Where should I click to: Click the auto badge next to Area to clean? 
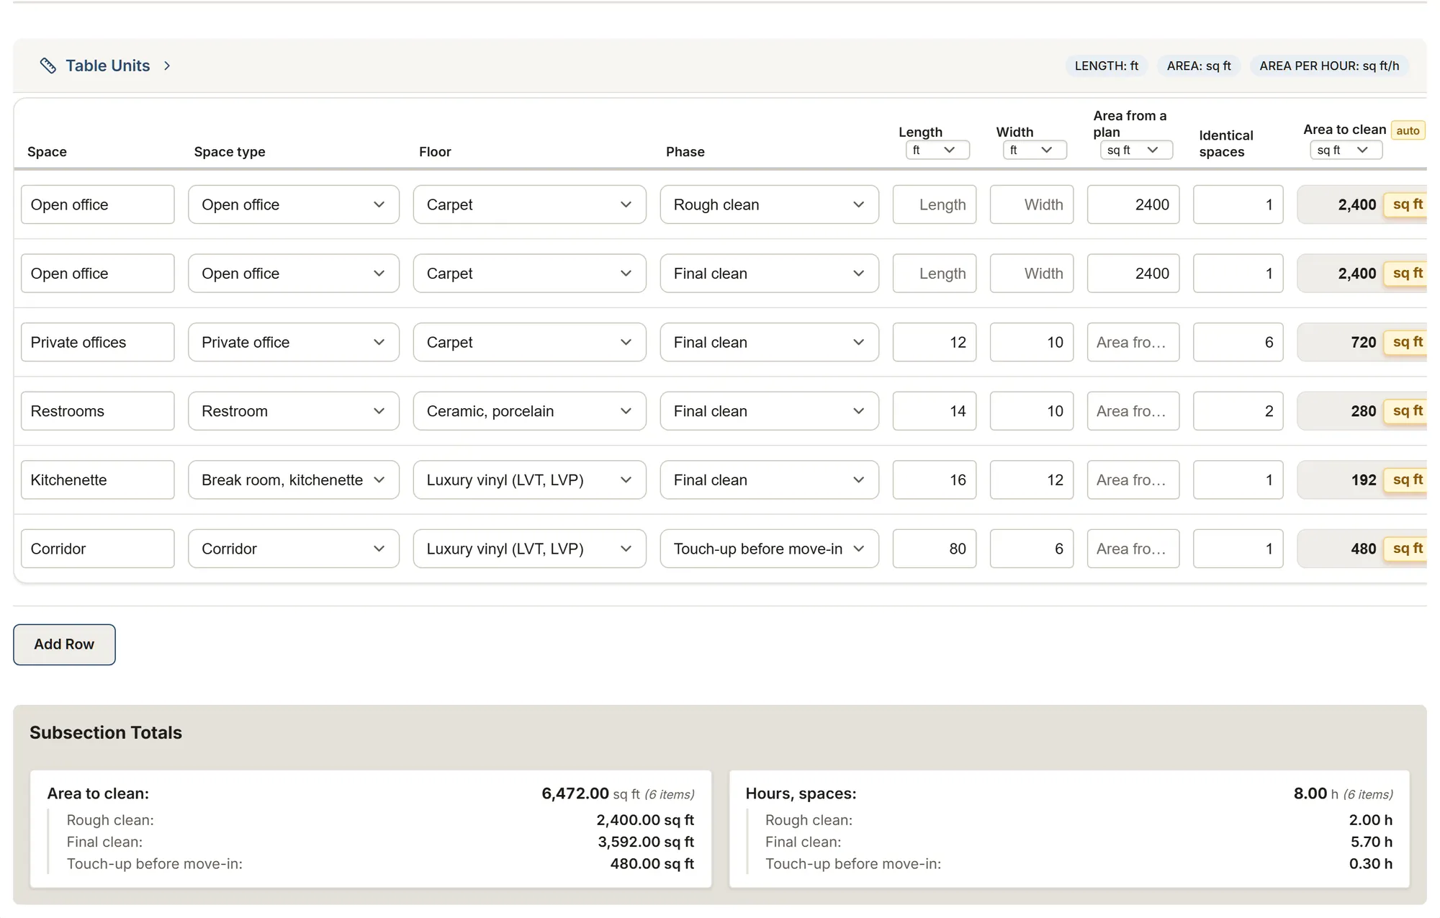point(1408,130)
